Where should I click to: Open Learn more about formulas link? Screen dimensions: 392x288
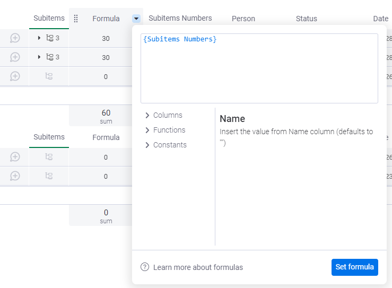point(198,267)
